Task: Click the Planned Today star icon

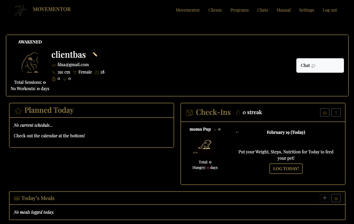Action: tap(18, 111)
